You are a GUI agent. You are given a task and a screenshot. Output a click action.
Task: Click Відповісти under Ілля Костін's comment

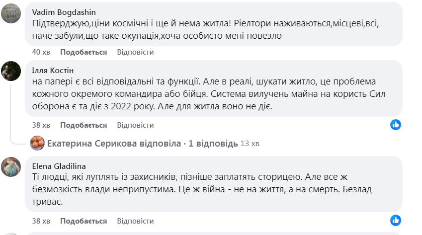click(x=135, y=125)
